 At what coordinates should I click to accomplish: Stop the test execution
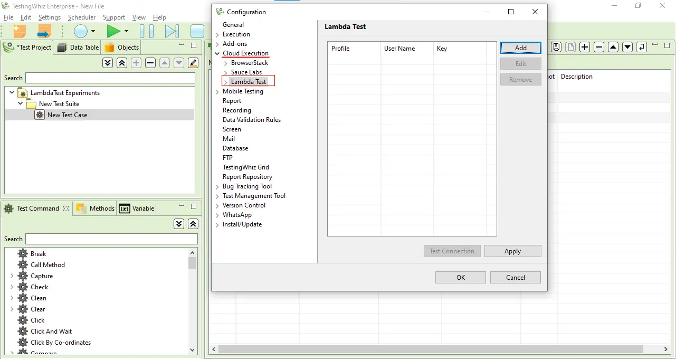pos(197,31)
